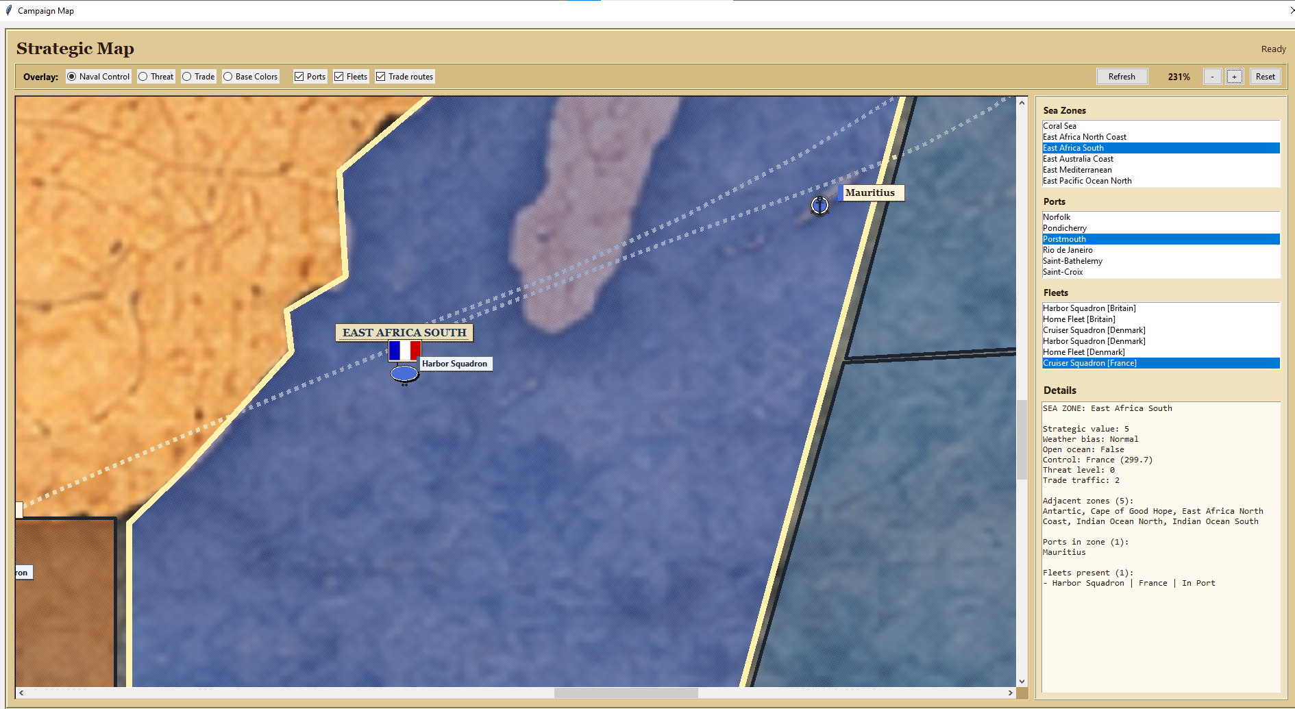Click the zoom out minus button

tap(1212, 77)
